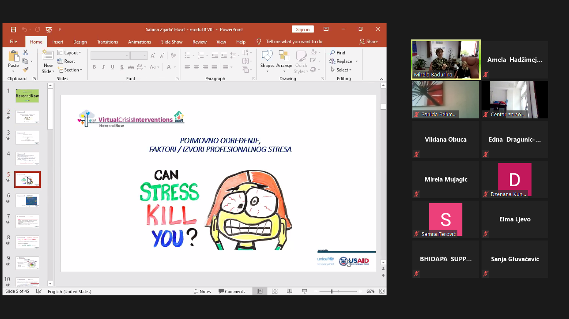Click the Share button
The height and width of the screenshot is (319, 569).
pyautogui.click(x=369, y=42)
